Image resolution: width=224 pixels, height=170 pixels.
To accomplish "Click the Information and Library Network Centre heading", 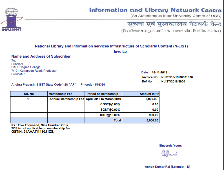I will point(156,10).
